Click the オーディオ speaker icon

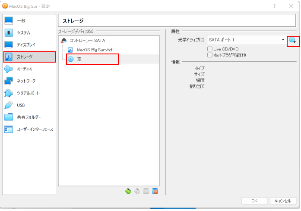point(9,69)
